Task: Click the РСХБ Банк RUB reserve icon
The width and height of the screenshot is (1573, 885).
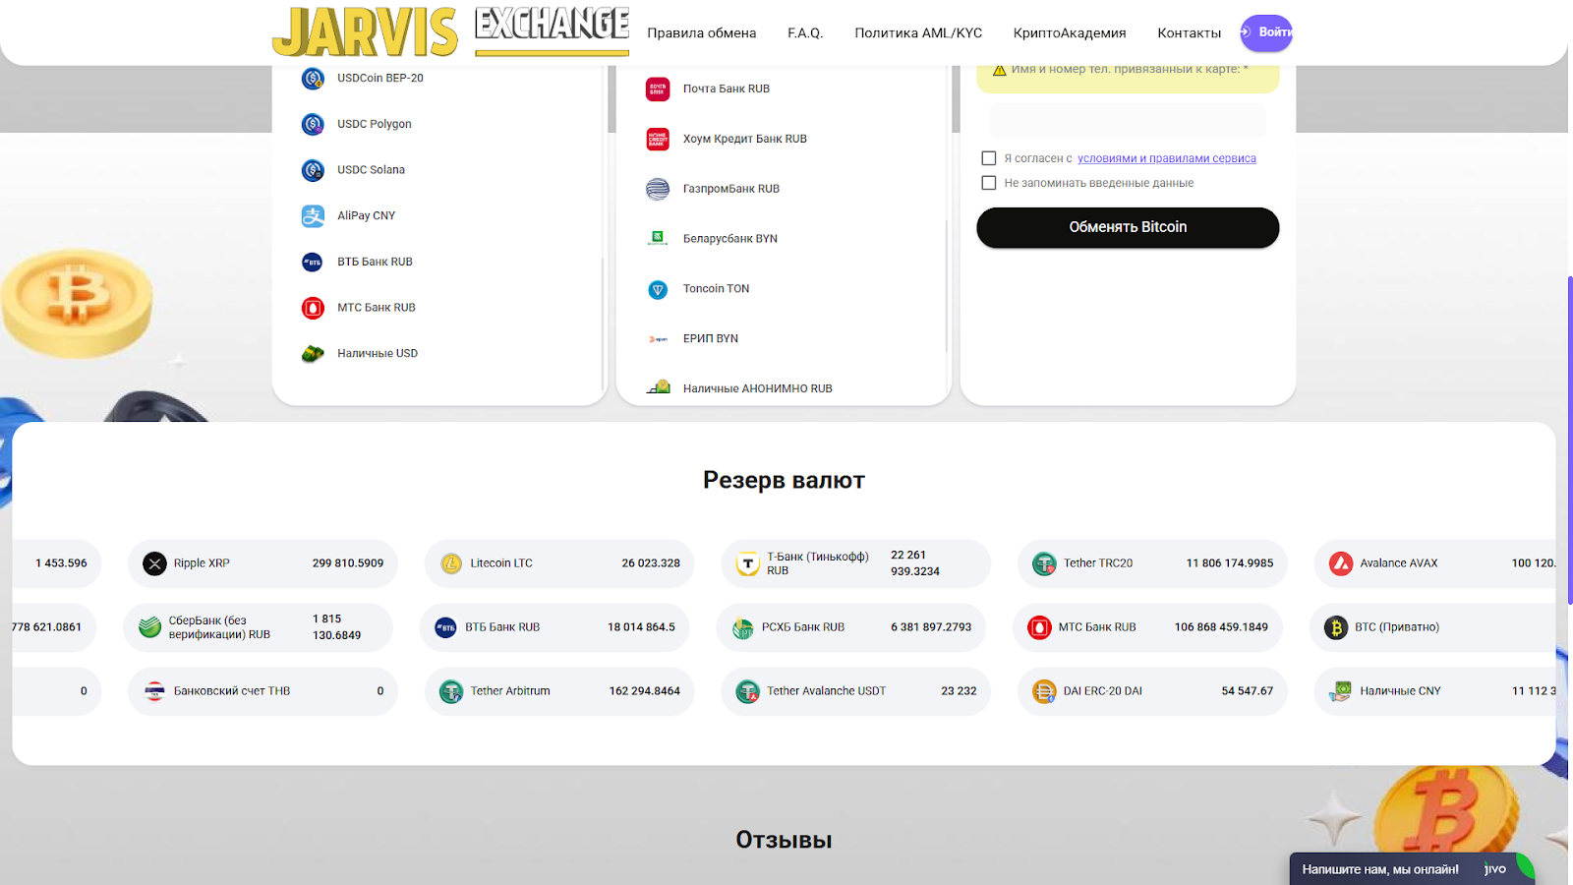Action: 743,627
